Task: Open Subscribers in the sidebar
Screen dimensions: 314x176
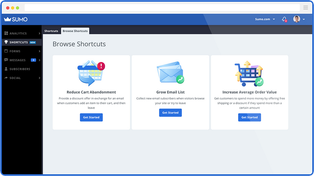Action: (x=22, y=69)
